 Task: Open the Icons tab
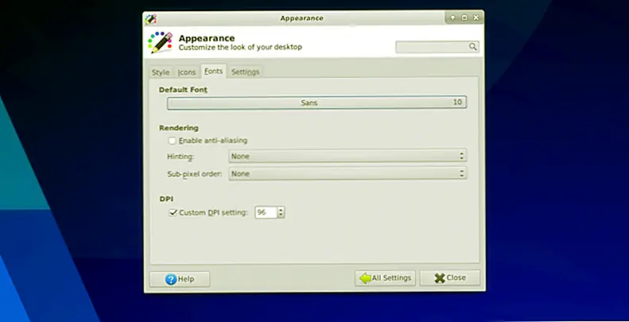click(187, 72)
